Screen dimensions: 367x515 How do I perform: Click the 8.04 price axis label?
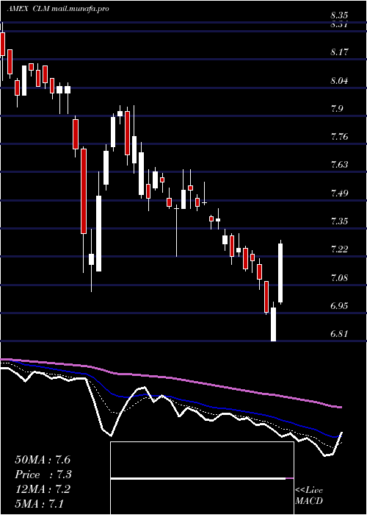[339, 80]
